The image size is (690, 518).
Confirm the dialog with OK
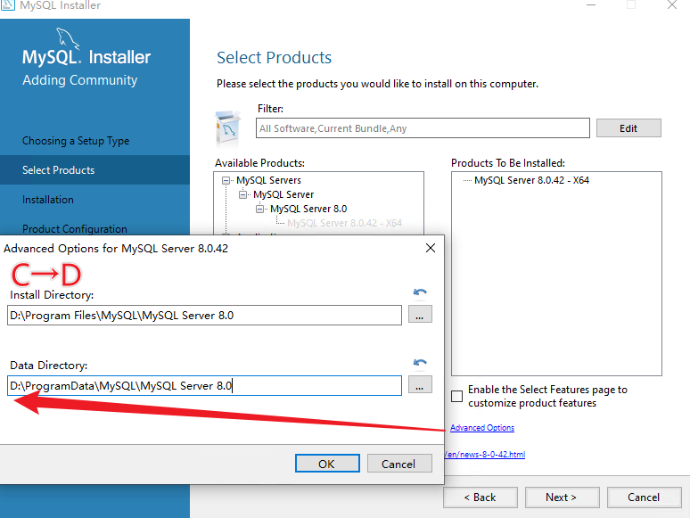(327, 464)
